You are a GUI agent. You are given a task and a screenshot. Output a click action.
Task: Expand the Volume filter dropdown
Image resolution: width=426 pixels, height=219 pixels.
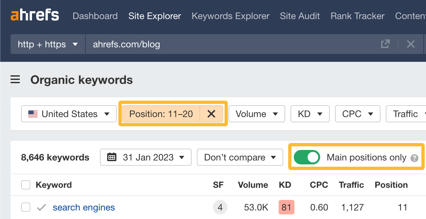pyautogui.click(x=257, y=114)
